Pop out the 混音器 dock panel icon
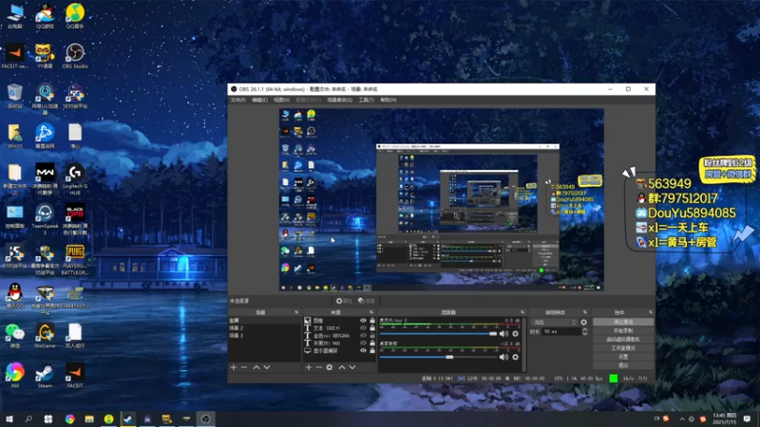This screenshot has height=427, width=760. (522, 312)
